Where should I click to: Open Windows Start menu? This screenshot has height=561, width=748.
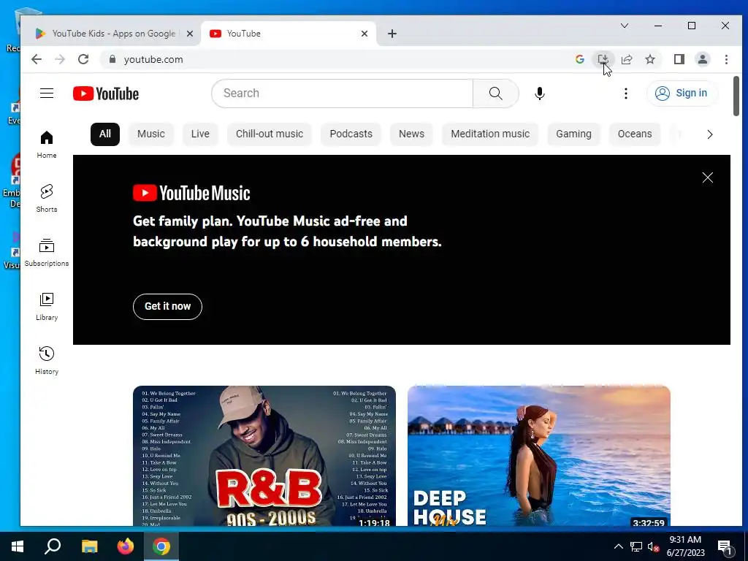(18, 546)
